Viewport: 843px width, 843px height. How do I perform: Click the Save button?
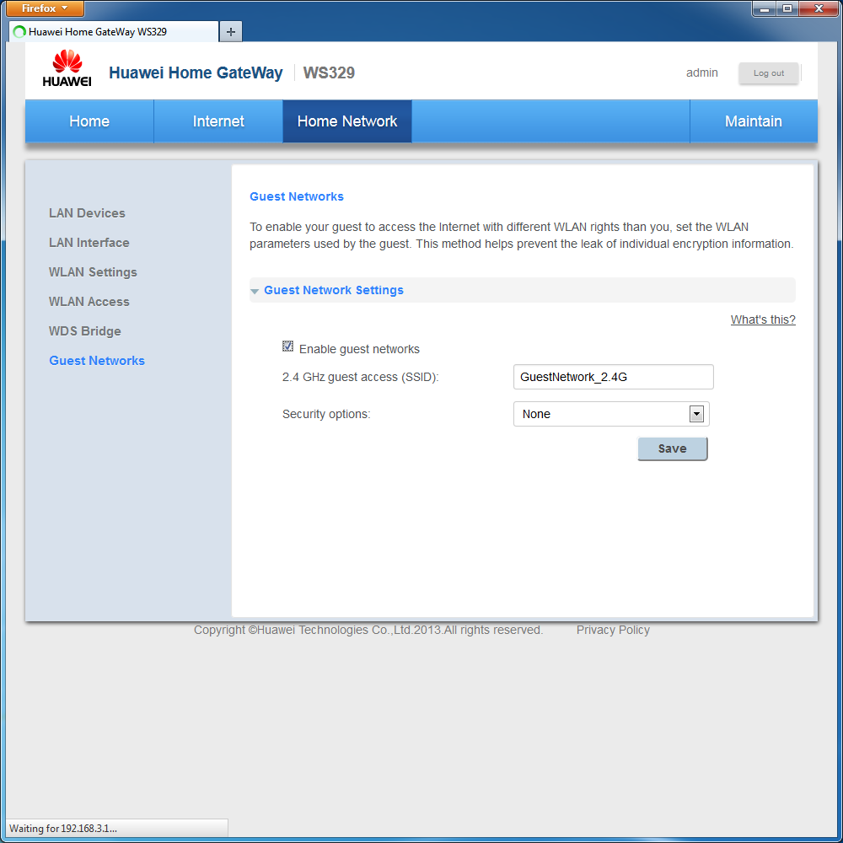(x=673, y=448)
